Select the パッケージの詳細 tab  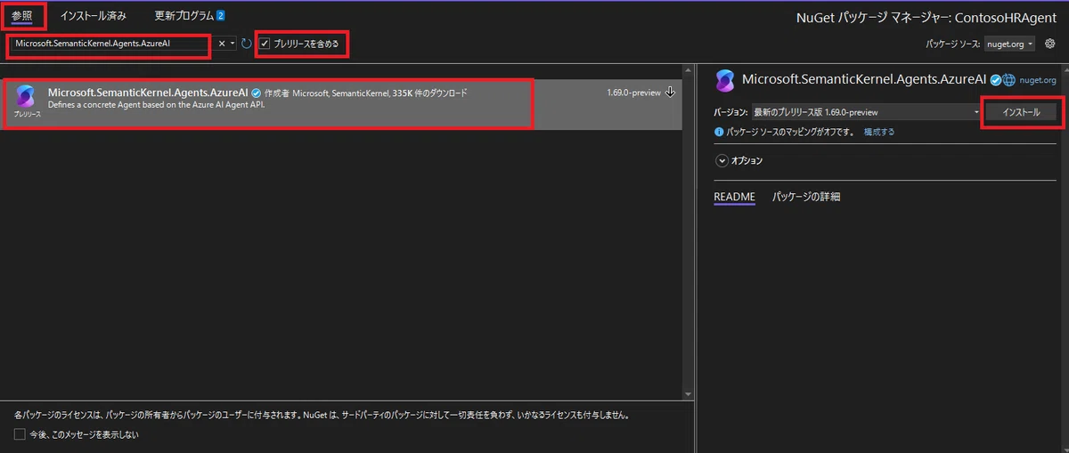[x=806, y=197]
